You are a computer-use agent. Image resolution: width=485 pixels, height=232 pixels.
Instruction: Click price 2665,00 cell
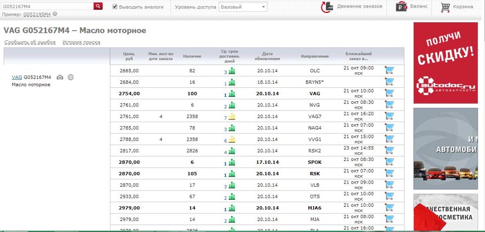[x=129, y=71]
